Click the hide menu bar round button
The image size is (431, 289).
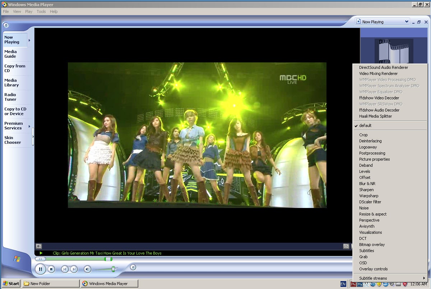pyautogui.click(x=6, y=25)
